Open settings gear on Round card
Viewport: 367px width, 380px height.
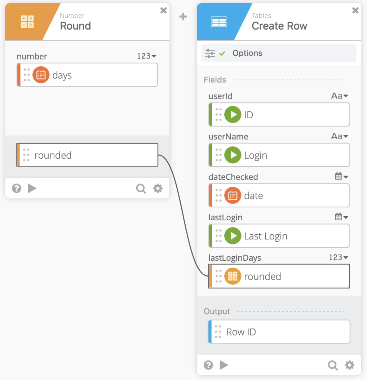(x=158, y=188)
